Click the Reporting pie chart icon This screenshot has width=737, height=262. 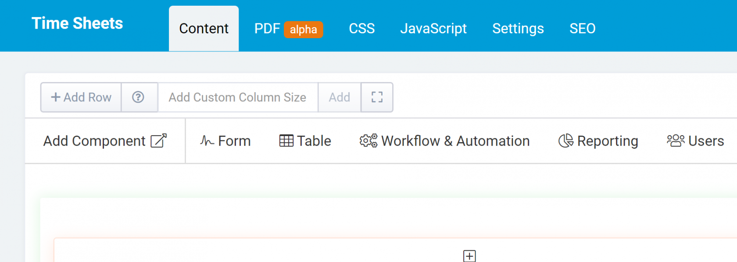coord(566,141)
